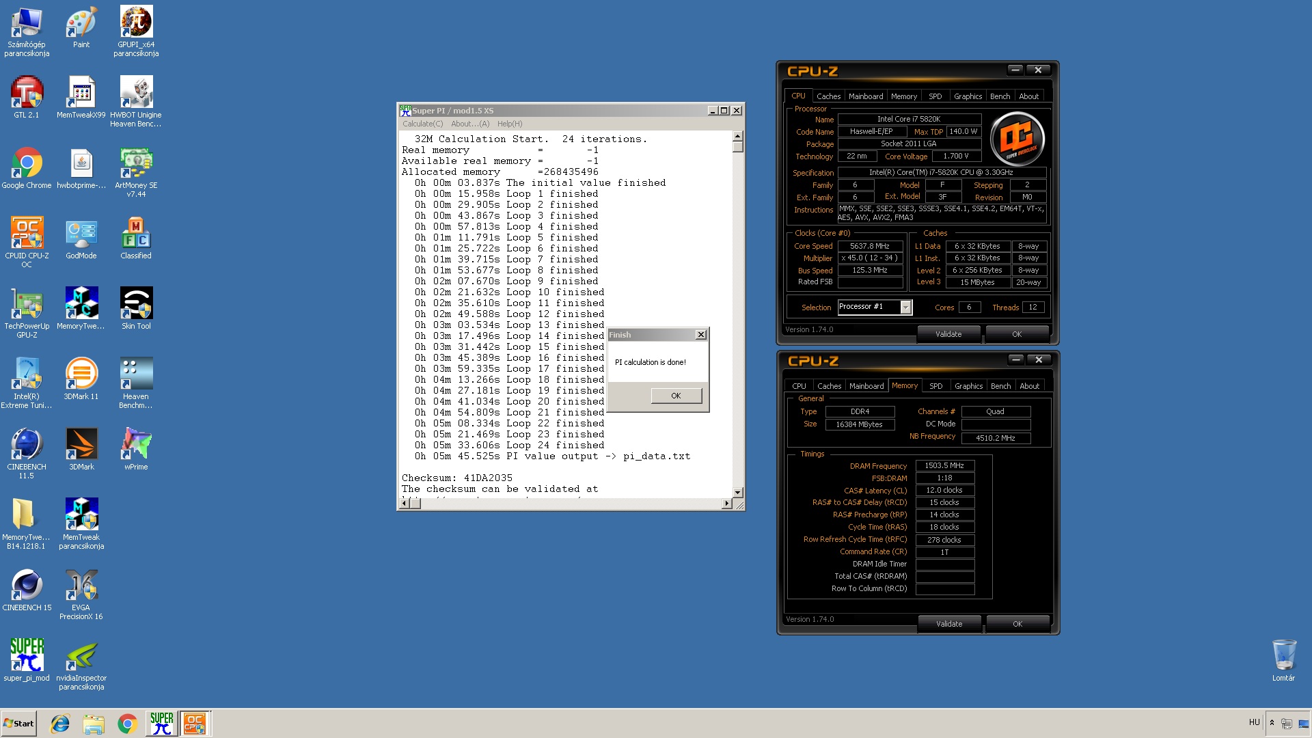Show hidden system tray icons
This screenshot has height=738, width=1312.
1272,723
